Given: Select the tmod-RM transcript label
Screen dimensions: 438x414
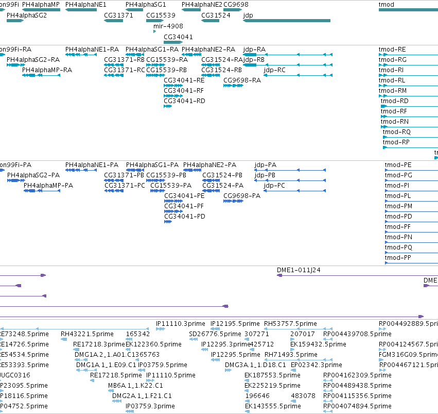Looking at the screenshot, I should pos(393,91).
